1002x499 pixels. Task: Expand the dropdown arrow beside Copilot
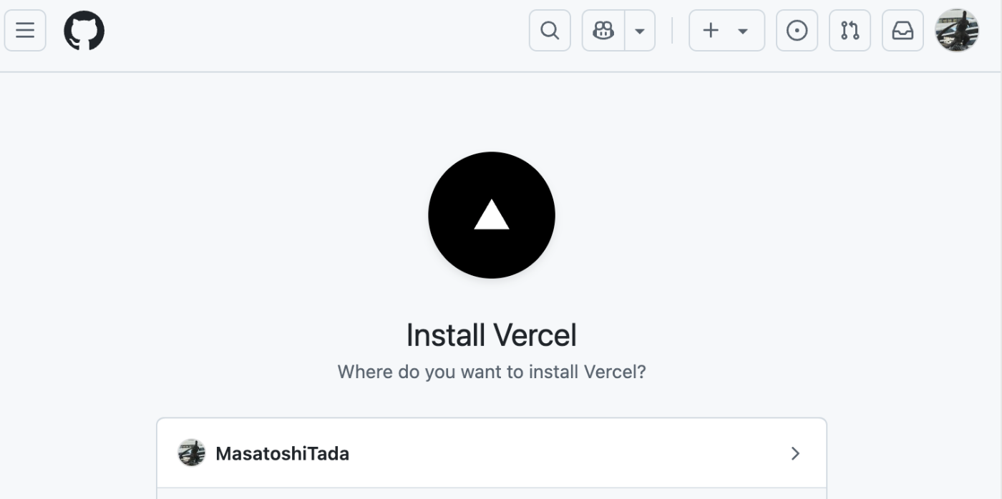[x=640, y=31]
